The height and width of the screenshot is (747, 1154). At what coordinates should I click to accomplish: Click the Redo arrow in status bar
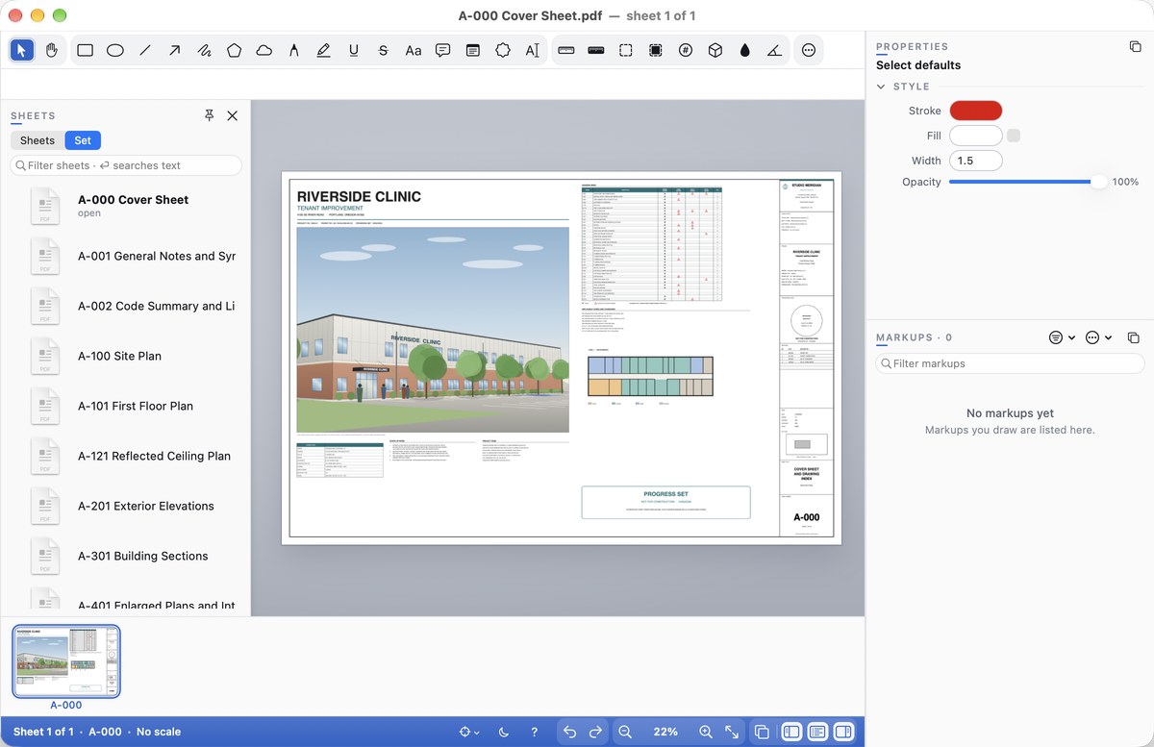(x=595, y=732)
